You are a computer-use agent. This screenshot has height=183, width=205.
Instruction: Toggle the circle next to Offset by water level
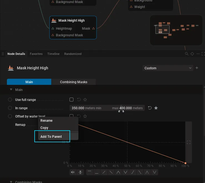point(10,116)
